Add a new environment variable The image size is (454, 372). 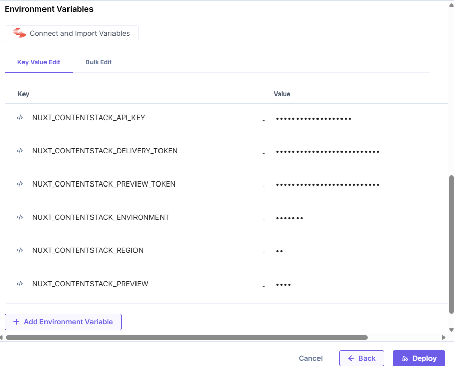pyautogui.click(x=63, y=322)
